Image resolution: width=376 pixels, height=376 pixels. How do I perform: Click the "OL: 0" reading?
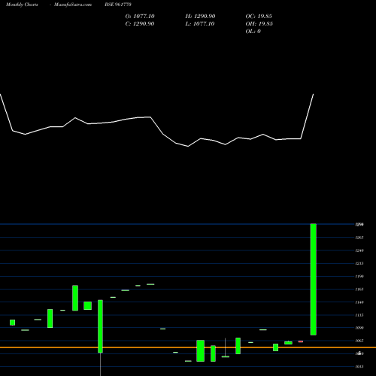pos(253,32)
